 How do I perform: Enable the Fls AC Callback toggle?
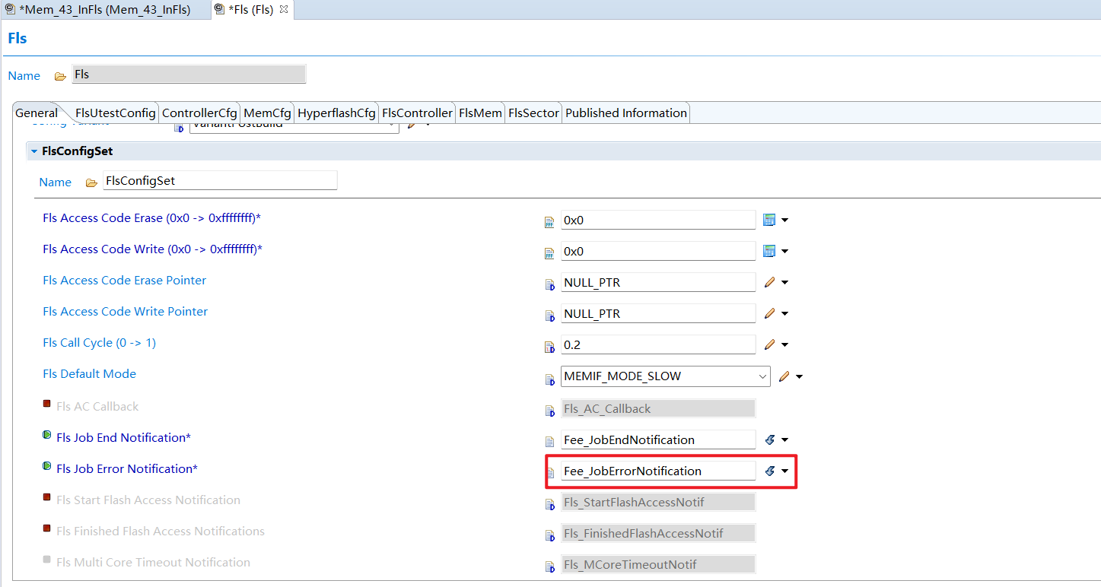(x=47, y=405)
